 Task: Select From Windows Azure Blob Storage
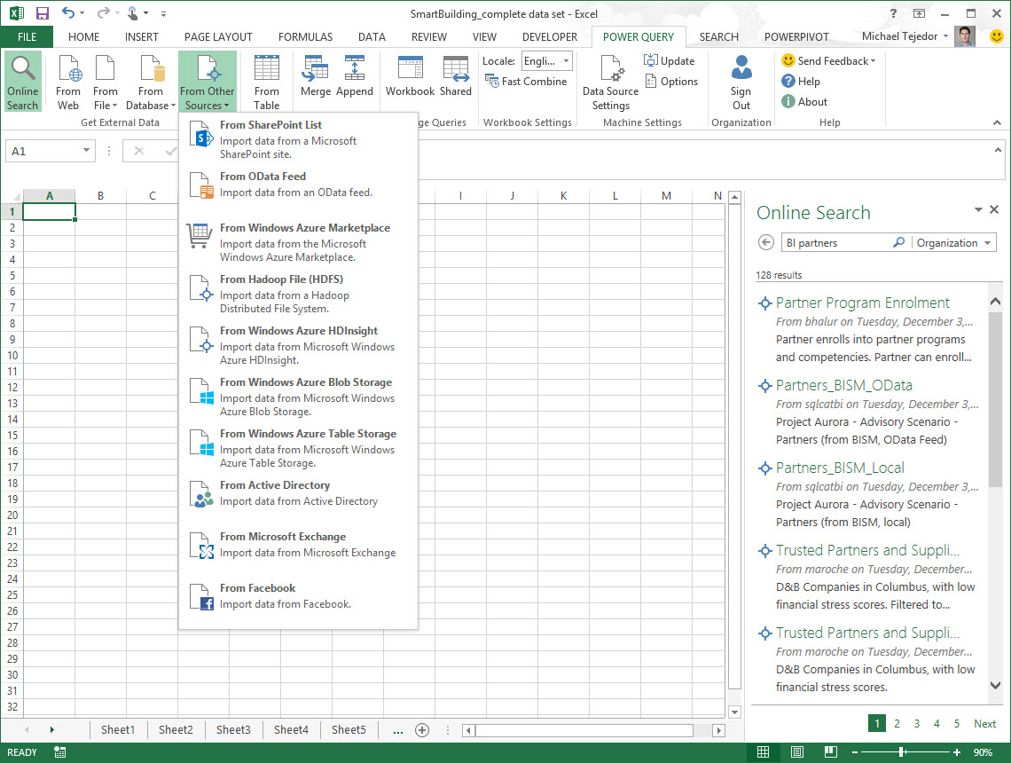click(298, 397)
